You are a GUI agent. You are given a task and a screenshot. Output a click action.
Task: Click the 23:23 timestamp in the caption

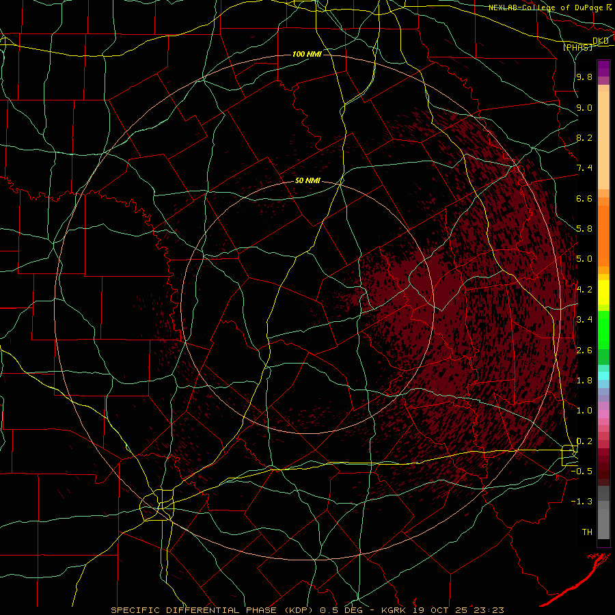tap(489, 610)
